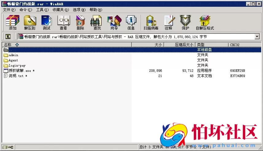Click the Extract To (解压到) icon
Viewport: 263px width, 151px height.
[x=30, y=22]
